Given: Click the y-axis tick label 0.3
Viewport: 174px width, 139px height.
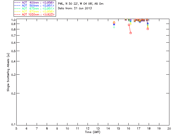Looking at the screenshot, I should (13, 75).
